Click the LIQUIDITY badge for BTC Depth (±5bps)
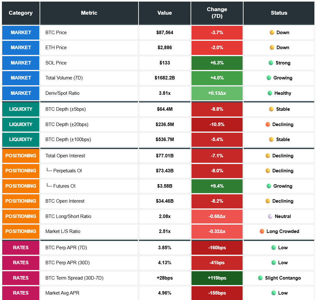316x300 pixels. pyautogui.click(x=21, y=109)
